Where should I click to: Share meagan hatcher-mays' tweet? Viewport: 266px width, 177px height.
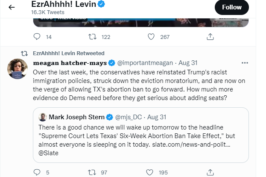point(210,172)
